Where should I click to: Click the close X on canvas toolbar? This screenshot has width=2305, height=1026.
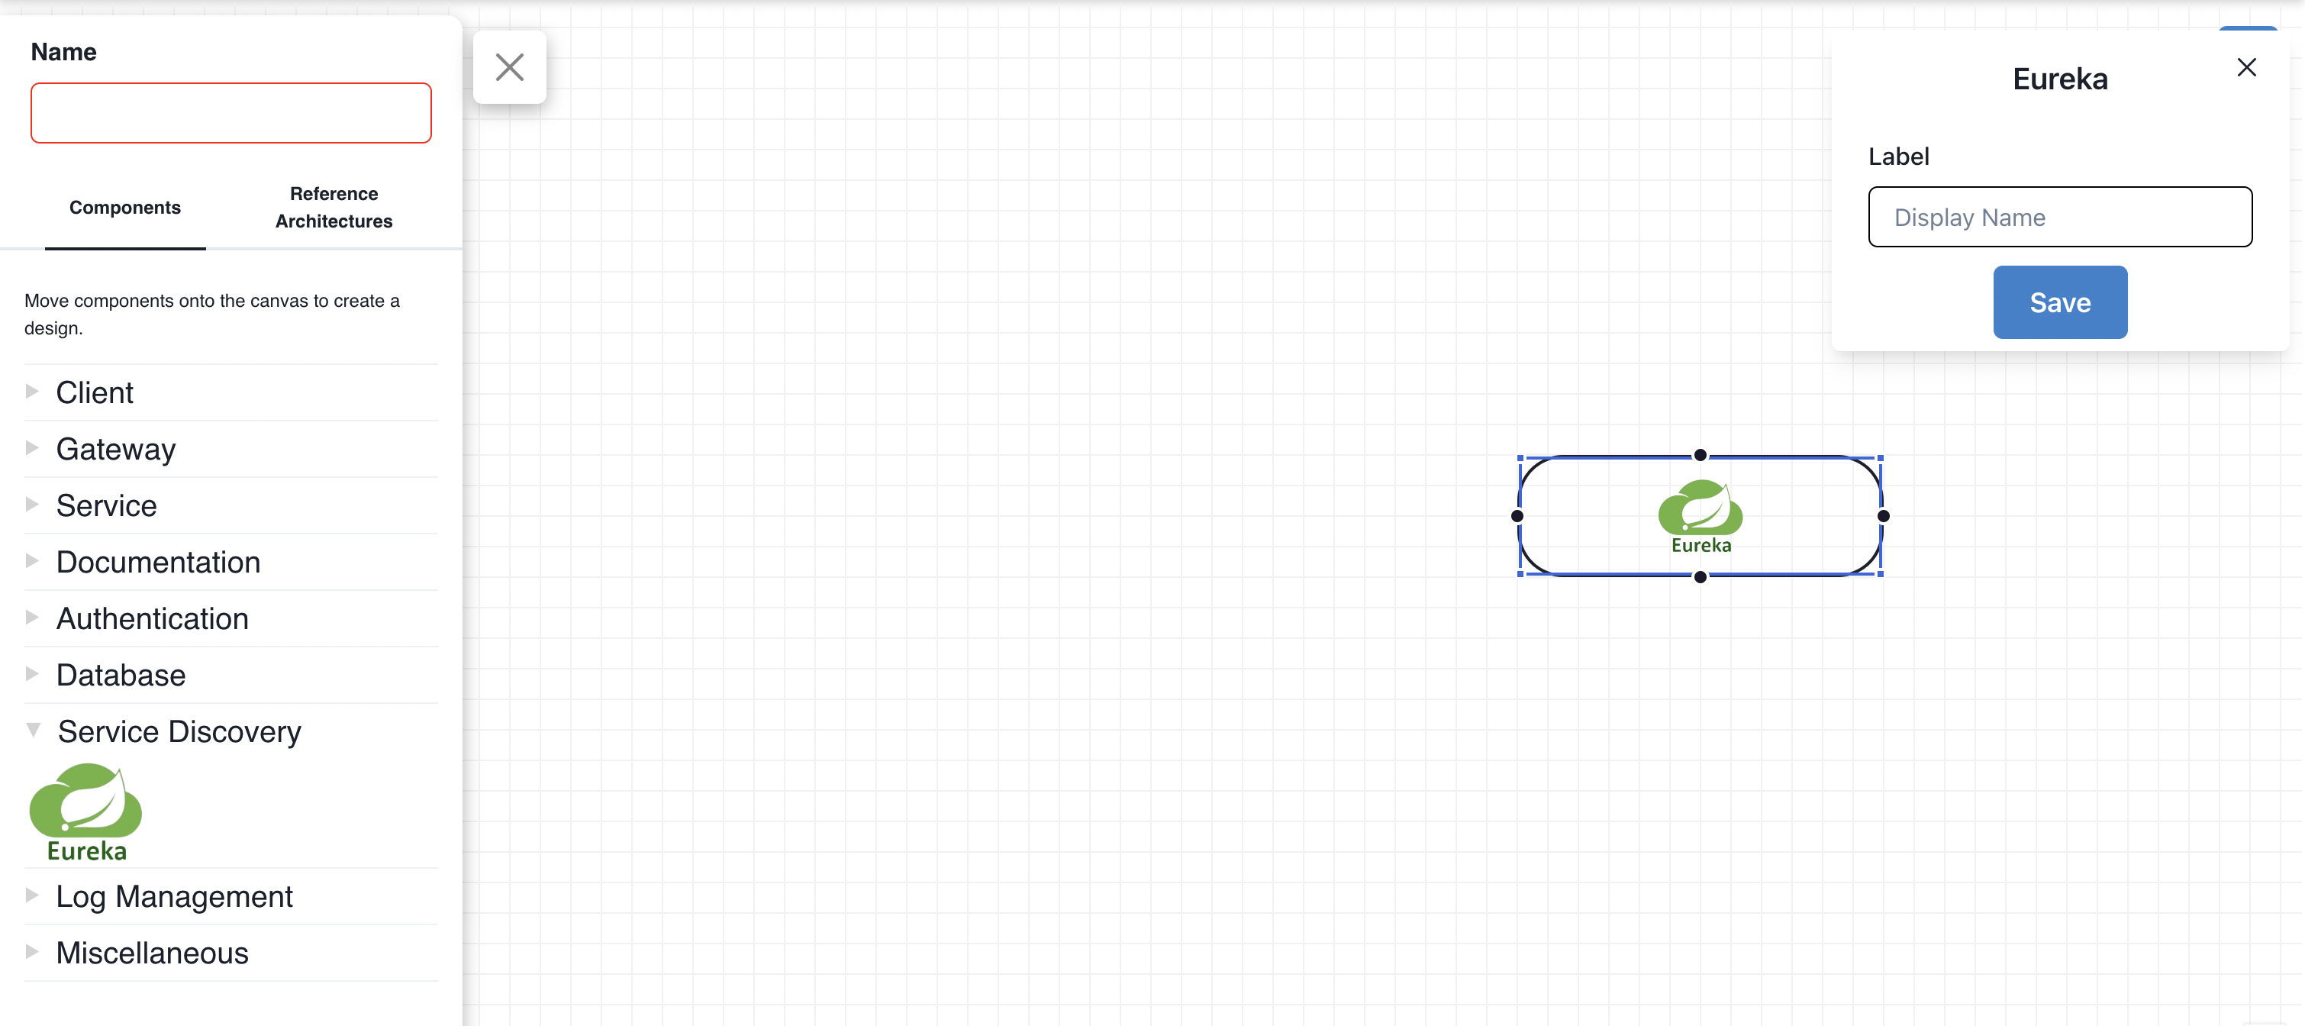[x=510, y=66]
